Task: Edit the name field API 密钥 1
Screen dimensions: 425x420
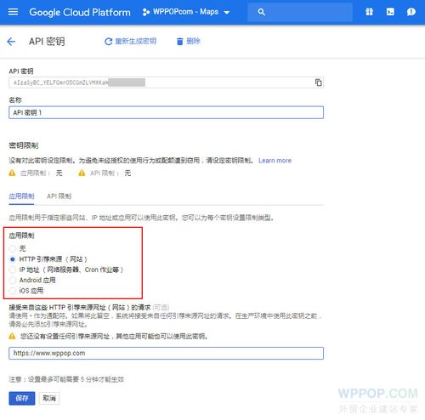Action: (166, 112)
